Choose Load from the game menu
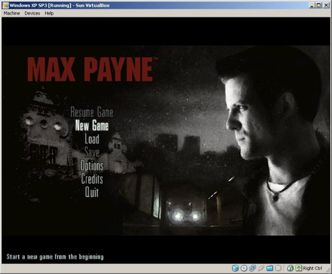The width and height of the screenshot is (332, 274). coord(91,139)
